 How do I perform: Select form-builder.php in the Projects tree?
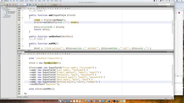click(11, 12)
